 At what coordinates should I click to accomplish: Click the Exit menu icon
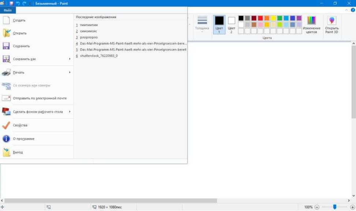coord(6,152)
